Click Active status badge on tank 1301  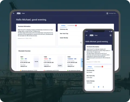point(22,59)
